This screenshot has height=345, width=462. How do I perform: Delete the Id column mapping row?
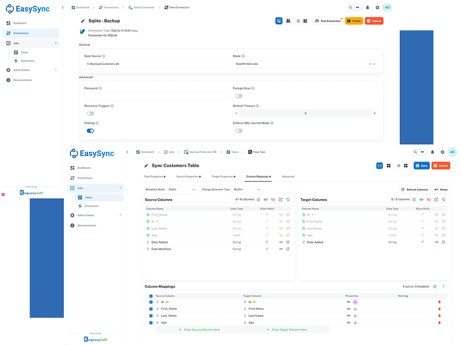click(x=439, y=302)
